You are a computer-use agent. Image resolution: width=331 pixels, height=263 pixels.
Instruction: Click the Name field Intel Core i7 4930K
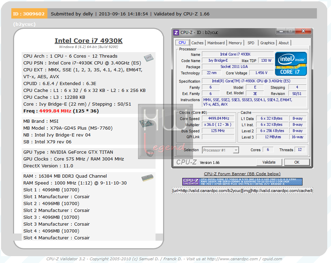click(238, 54)
